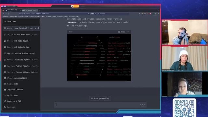The image size is (208, 117).
Task: Open the math-teacher bookmarks folder
Action: click(63, 16)
